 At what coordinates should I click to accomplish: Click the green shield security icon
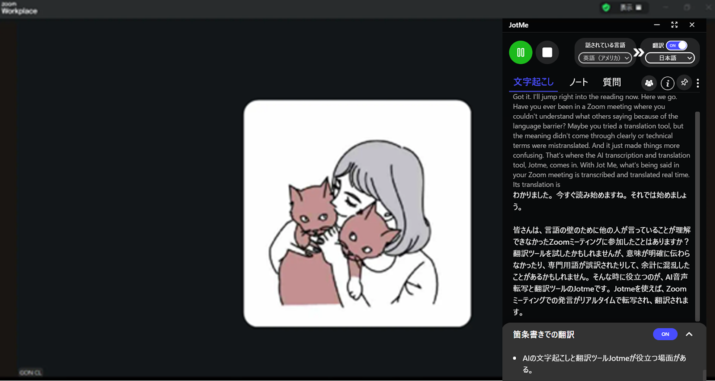[606, 7]
